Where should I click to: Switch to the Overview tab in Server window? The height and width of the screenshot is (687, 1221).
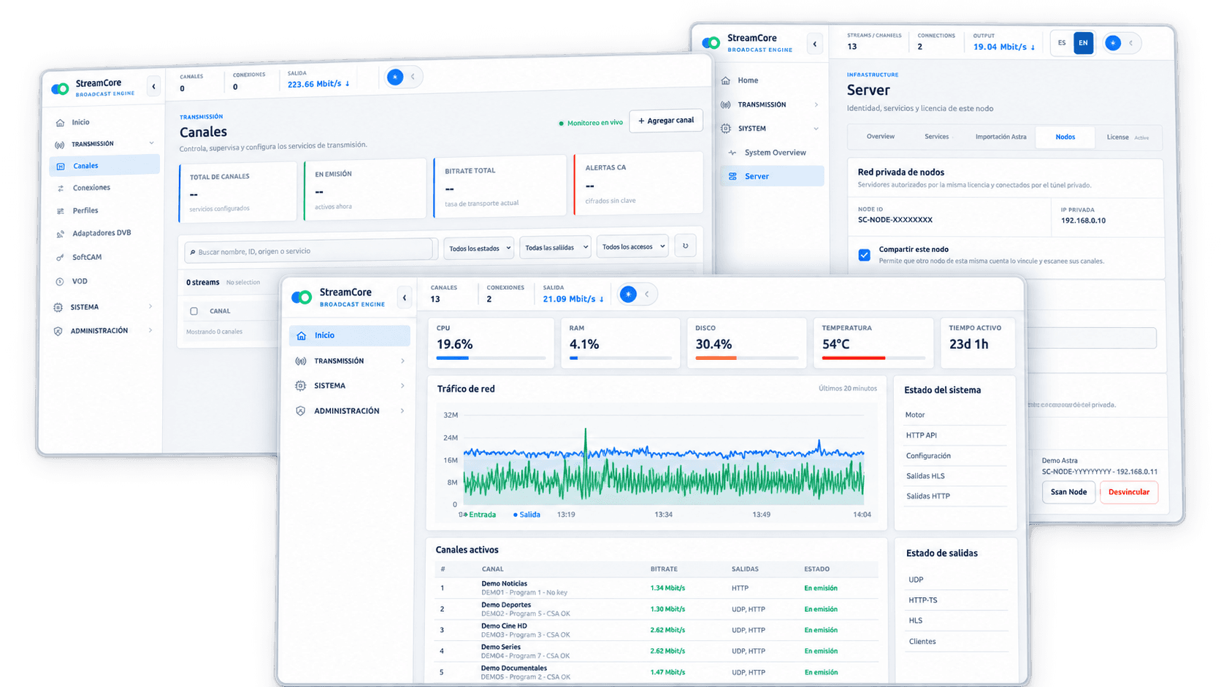pyautogui.click(x=881, y=137)
